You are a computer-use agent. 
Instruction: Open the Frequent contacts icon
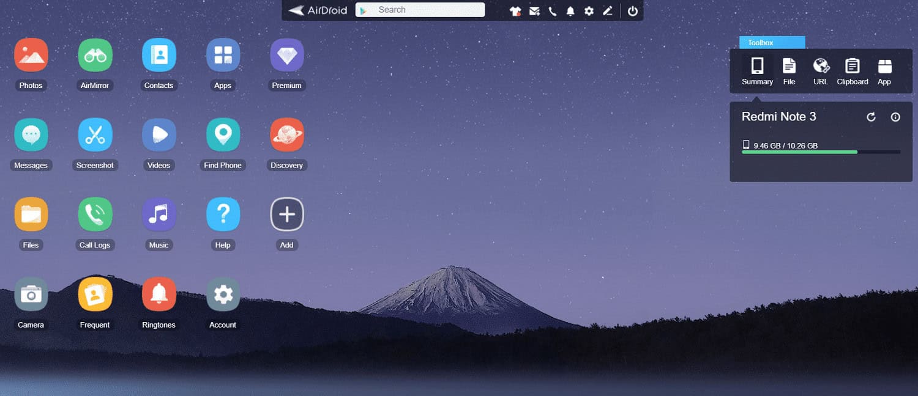coord(95,294)
